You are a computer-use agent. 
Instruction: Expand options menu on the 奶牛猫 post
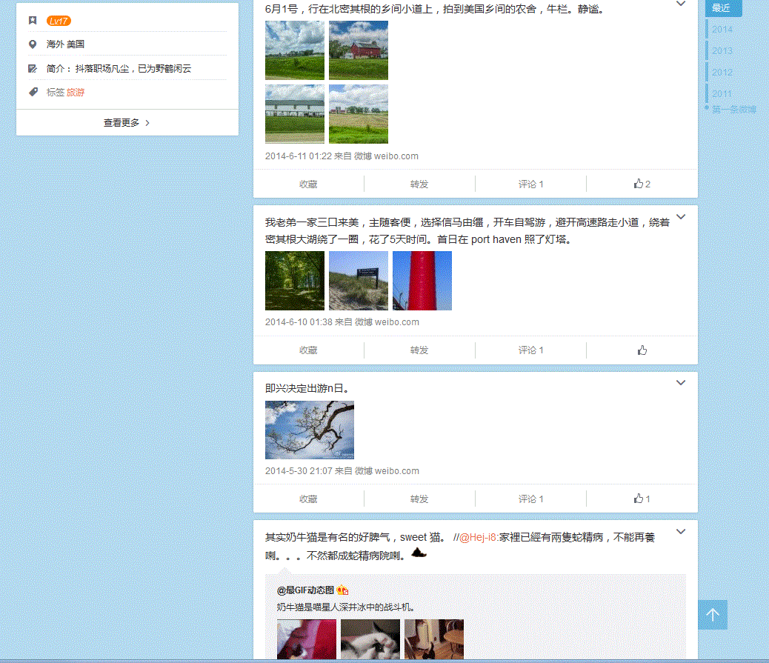click(x=681, y=532)
